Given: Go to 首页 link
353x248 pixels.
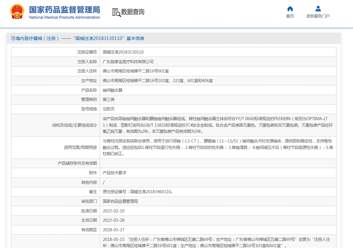Looking at the screenshot, I should 290,16.
